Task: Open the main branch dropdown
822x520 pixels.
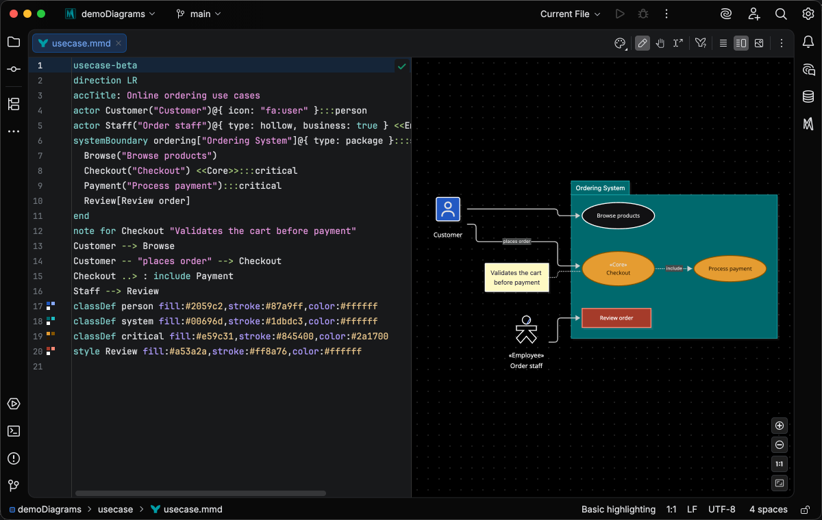Action: pos(199,14)
